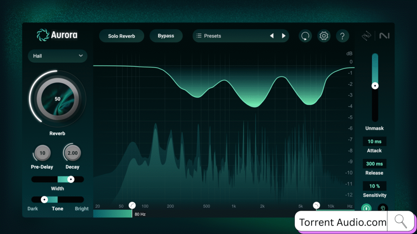Toggle the Bypass button
Image resolution: width=417 pixels, height=234 pixels.
point(166,36)
